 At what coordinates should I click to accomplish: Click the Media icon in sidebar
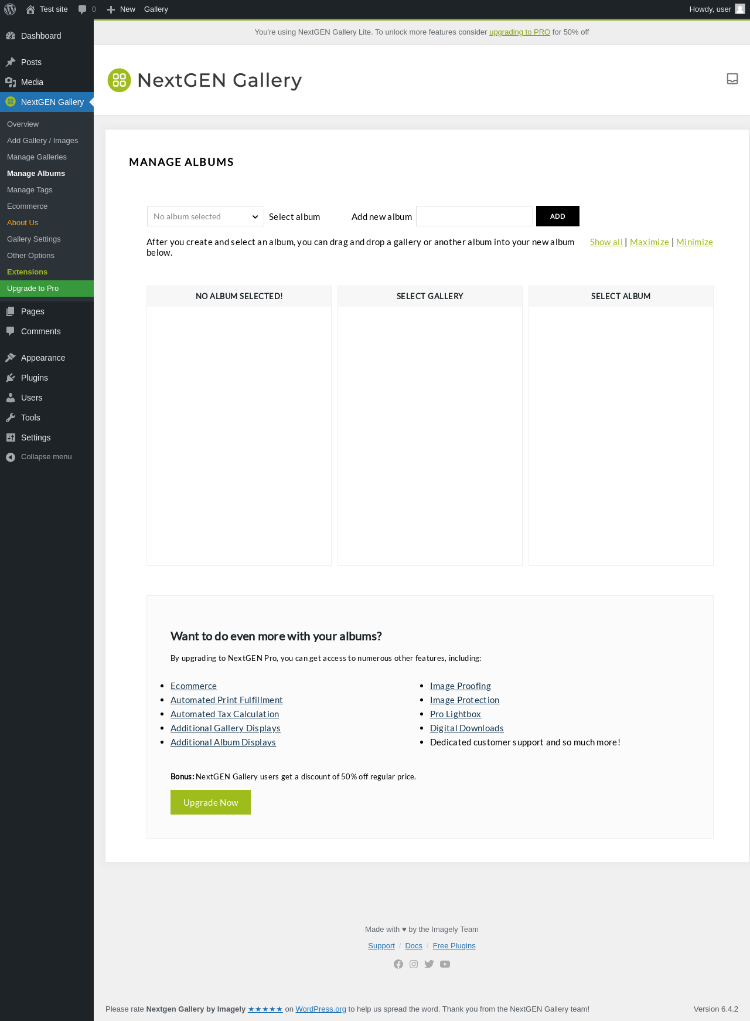pos(11,82)
